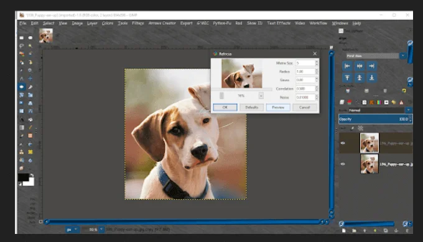Open the Relative to dropdown
423x242 pixels.
tap(402, 56)
